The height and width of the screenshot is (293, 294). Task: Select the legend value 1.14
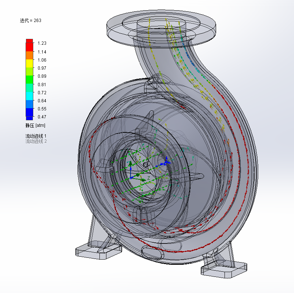[x=42, y=52]
